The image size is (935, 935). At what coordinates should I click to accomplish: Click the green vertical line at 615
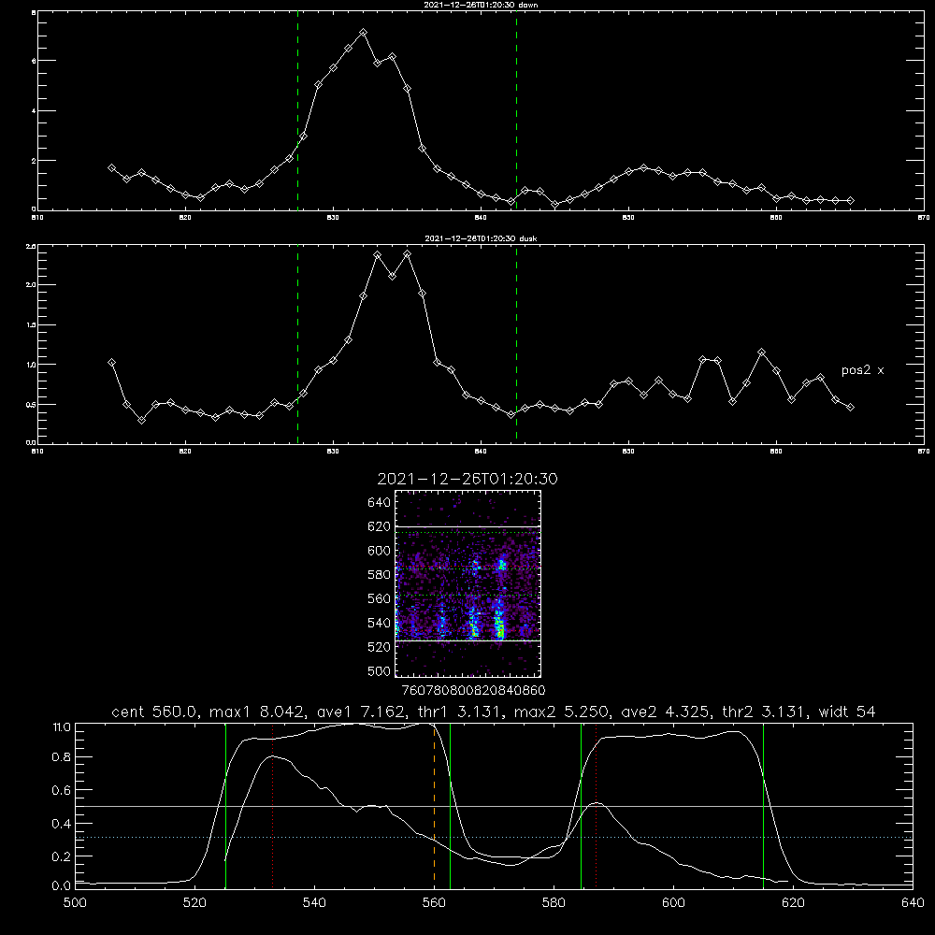[763, 805]
